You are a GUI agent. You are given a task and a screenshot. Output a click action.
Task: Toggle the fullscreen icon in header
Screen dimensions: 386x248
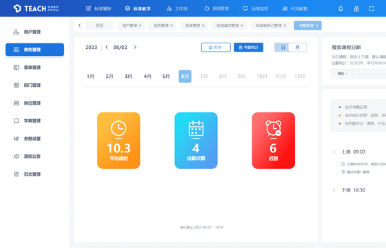point(372,9)
